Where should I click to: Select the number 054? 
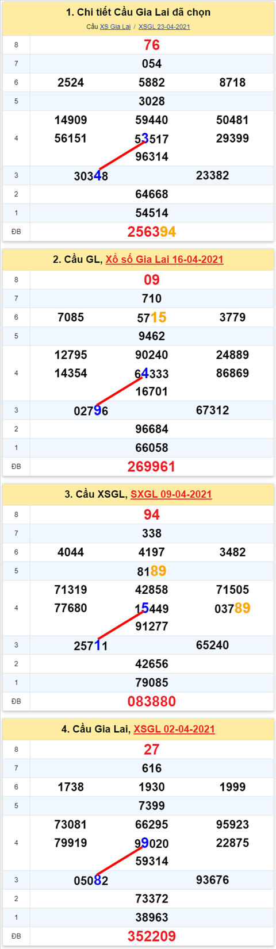tap(152, 64)
